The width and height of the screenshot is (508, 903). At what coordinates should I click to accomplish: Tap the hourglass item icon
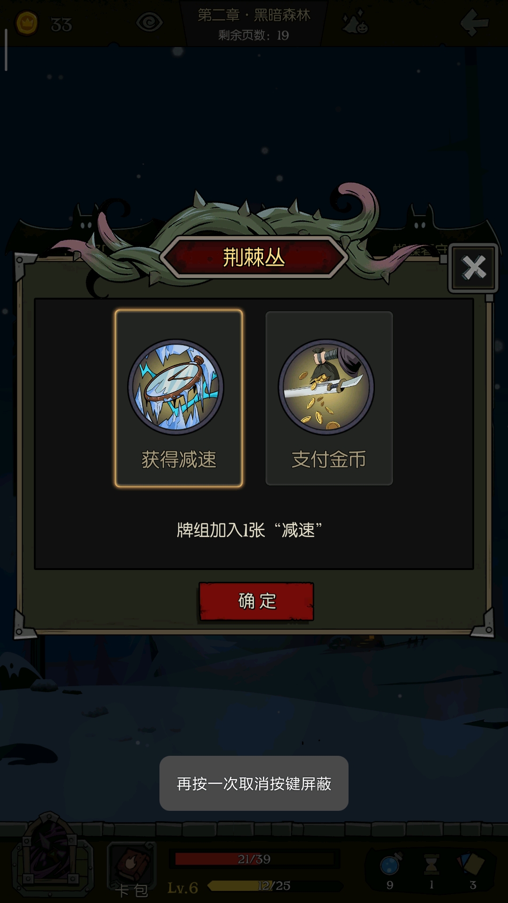(431, 864)
